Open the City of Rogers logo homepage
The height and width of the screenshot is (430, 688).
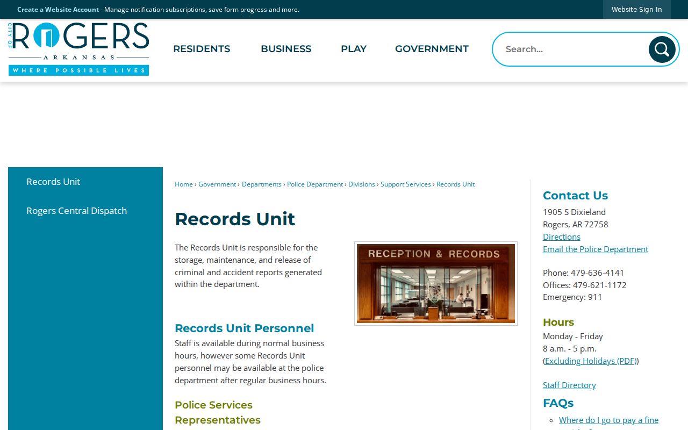[78, 49]
